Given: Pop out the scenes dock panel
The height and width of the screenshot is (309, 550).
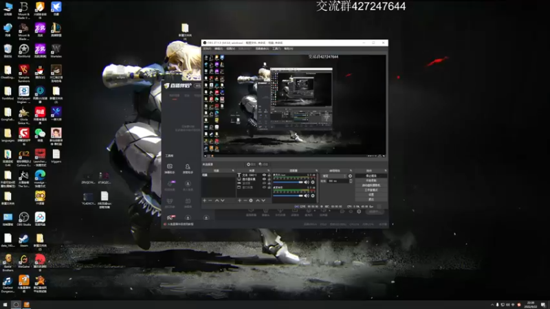Looking at the screenshot, I should (233, 170).
